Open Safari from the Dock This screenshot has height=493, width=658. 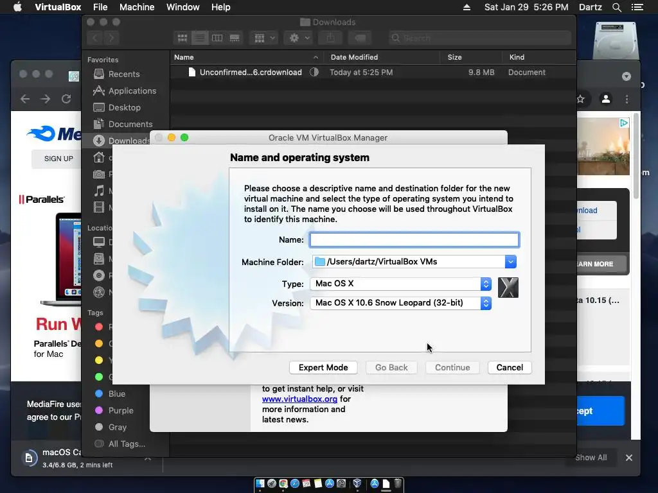[x=294, y=483]
